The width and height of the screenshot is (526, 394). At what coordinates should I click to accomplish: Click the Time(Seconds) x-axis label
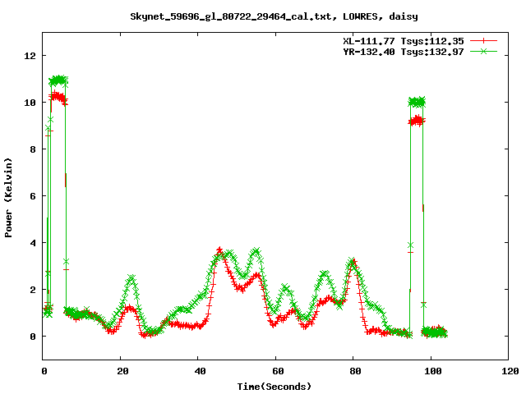coord(275,387)
